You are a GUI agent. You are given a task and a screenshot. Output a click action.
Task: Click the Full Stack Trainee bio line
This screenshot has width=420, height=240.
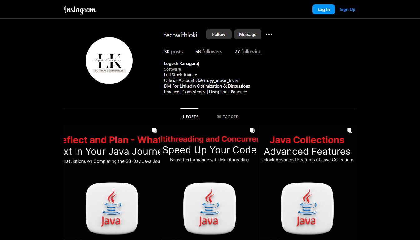181,75
